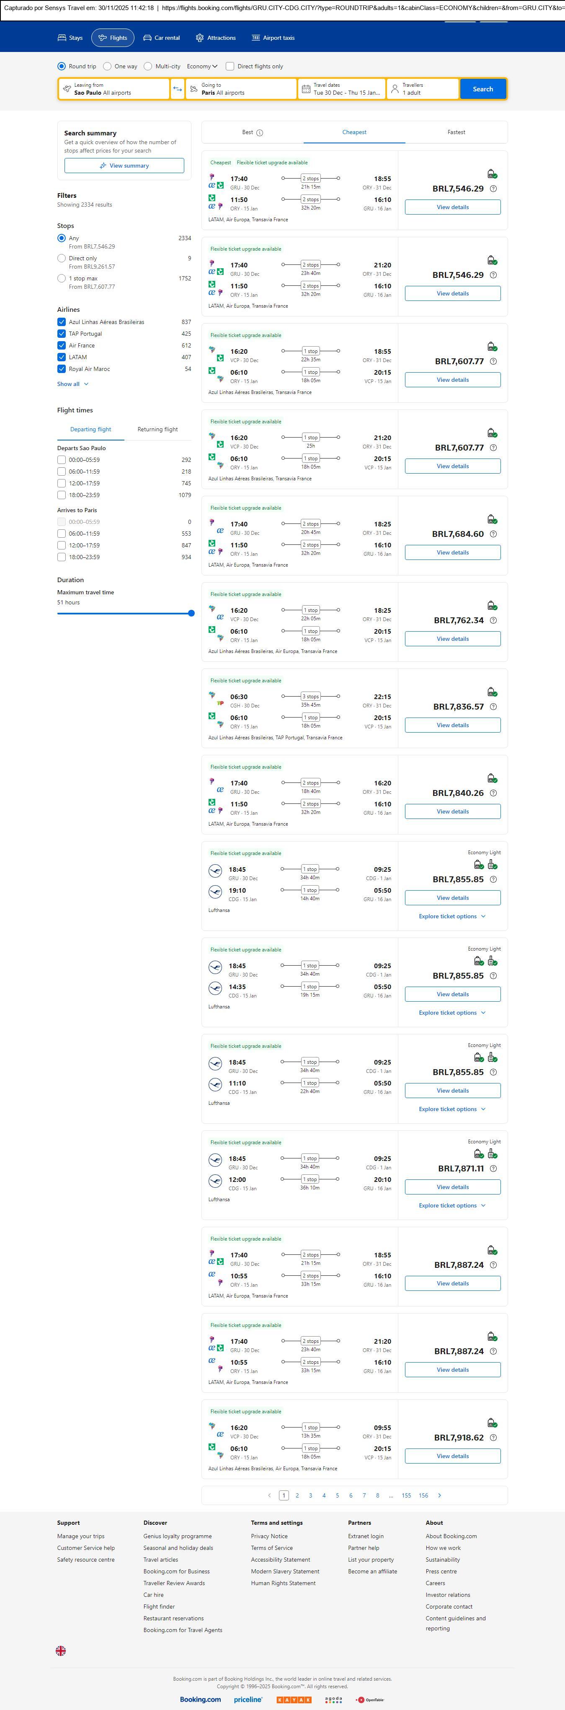565x1710 pixels.
Task: Click the next page arrow in pagination
Action: [x=440, y=1495]
